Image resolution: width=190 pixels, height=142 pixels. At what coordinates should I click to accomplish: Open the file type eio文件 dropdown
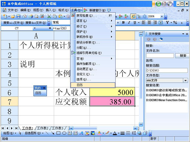click(x=185, y=80)
